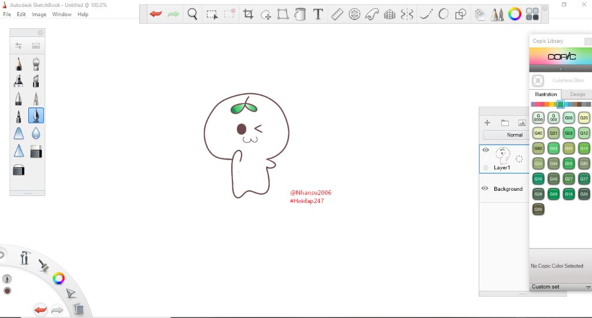
Task: Pick Copic color G0000
Action: click(x=538, y=118)
